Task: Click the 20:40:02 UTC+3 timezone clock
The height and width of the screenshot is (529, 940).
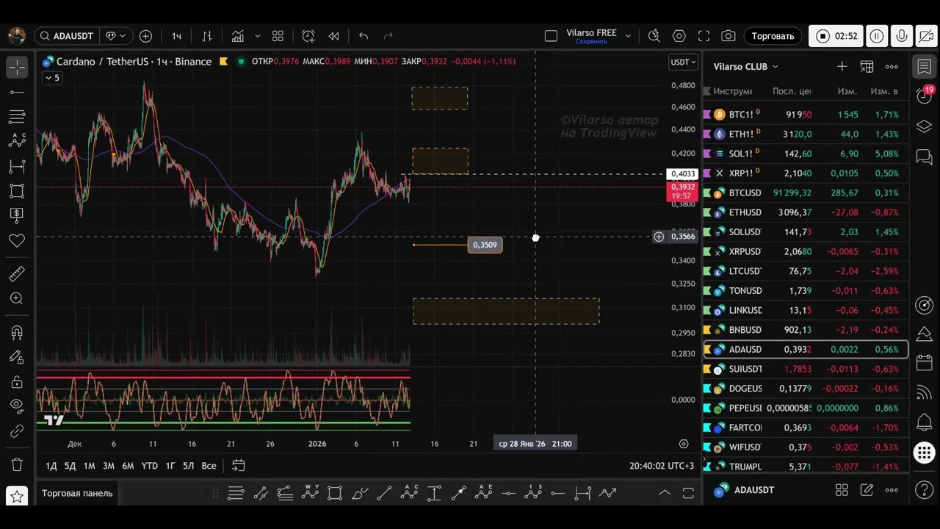Action: tap(662, 466)
